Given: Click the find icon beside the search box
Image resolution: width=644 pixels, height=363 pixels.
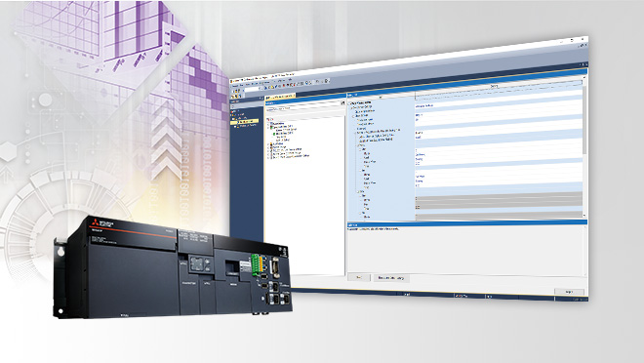Looking at the screenshot, I should 342,103.
